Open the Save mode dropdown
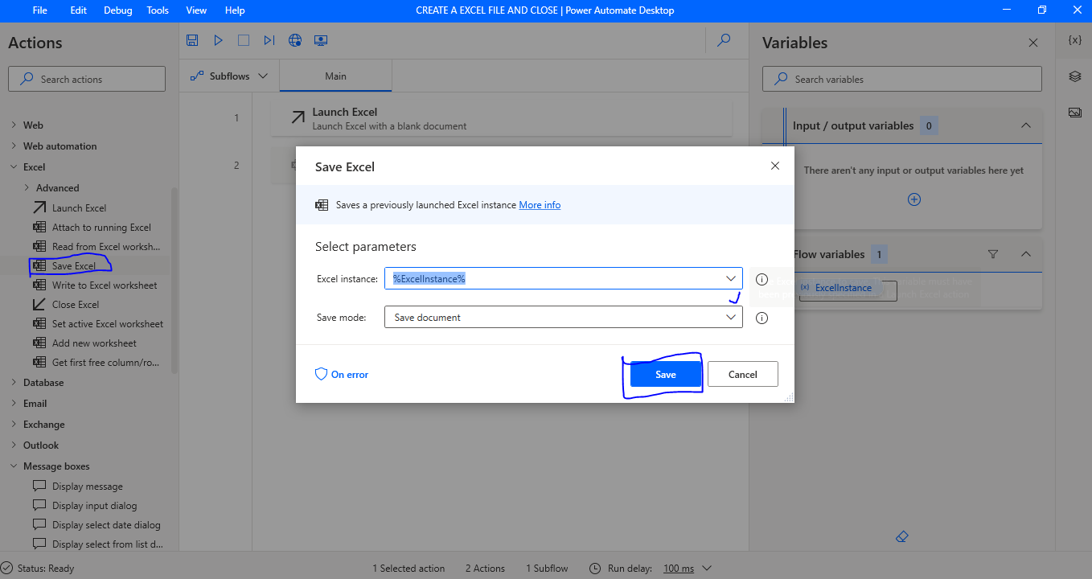The height and width of the screenshot is (579, 1092). 730,317
